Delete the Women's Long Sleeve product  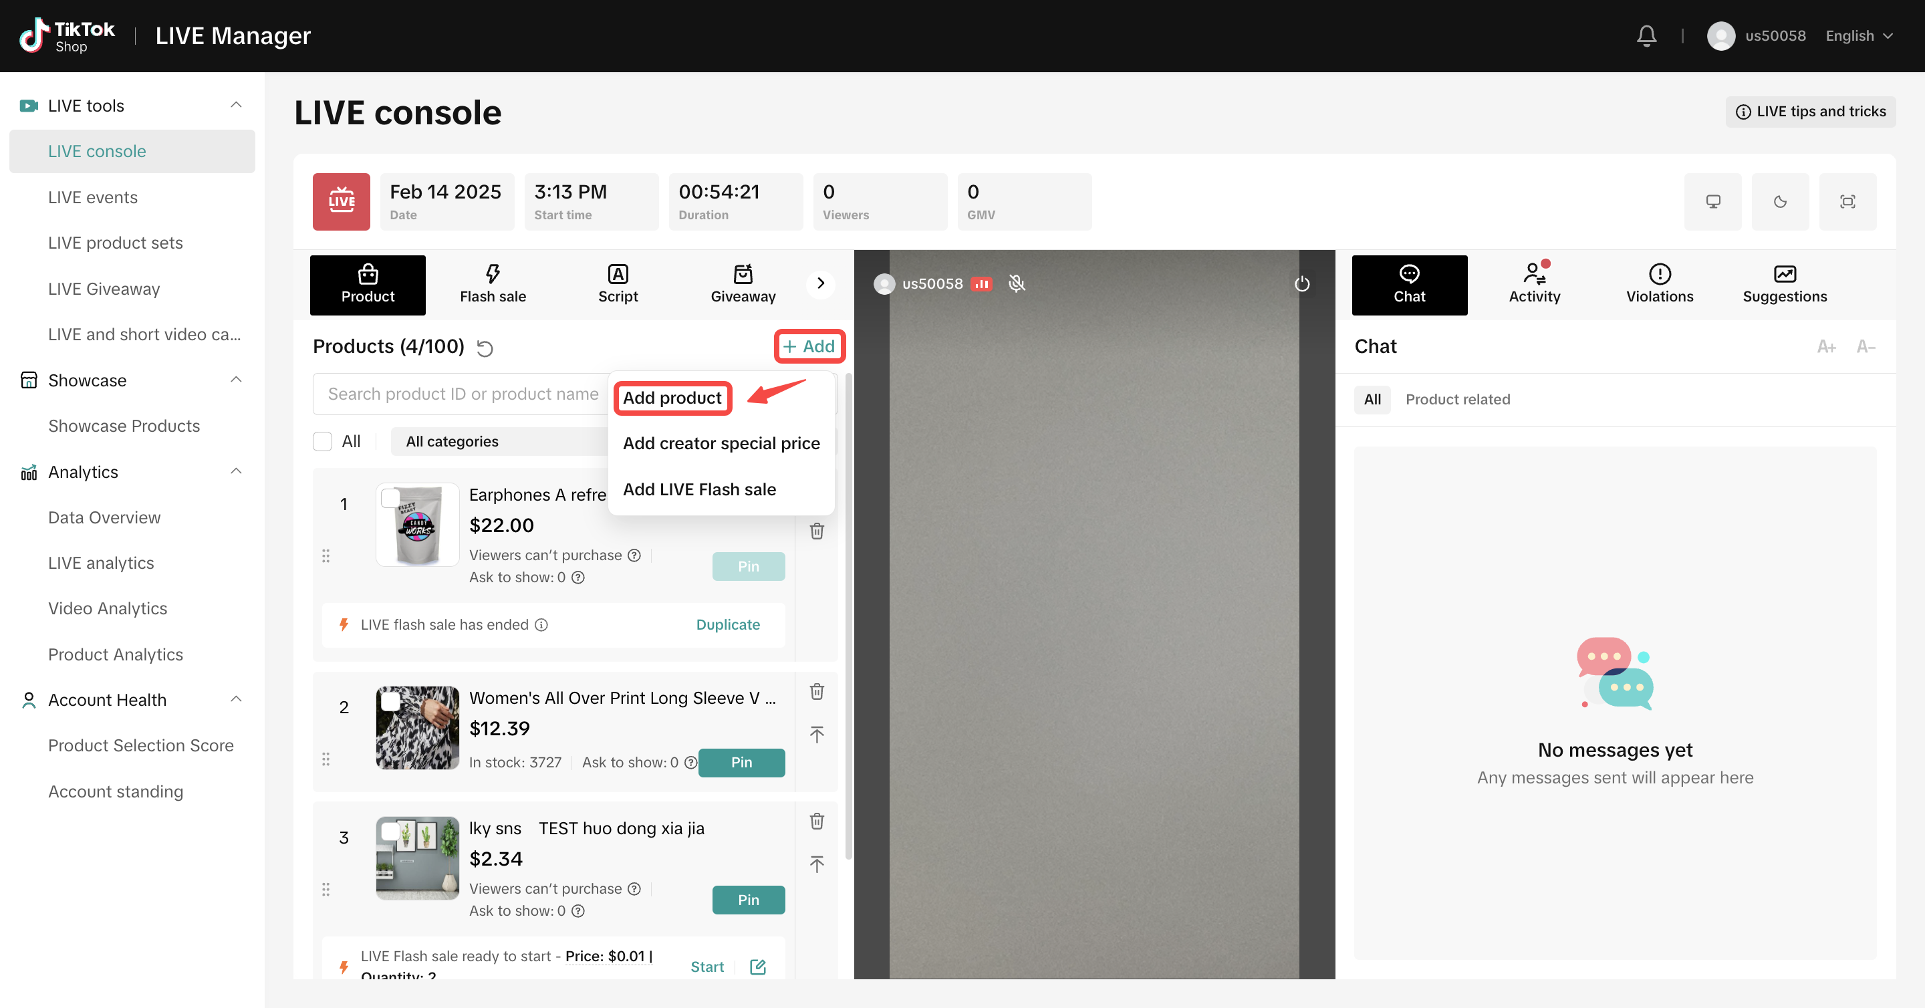click(x=817, y=691)
